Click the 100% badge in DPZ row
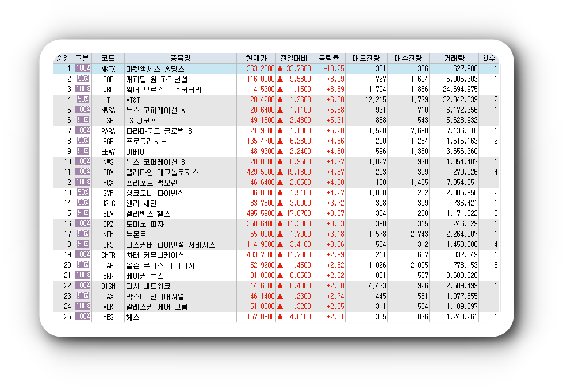The width and height of the screenshot is (563, 386). click(83, 223)
